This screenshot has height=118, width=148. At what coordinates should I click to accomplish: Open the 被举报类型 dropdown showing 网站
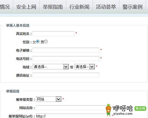49,99
